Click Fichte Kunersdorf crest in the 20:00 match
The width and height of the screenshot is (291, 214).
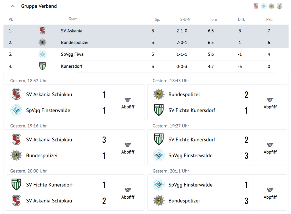16,184
